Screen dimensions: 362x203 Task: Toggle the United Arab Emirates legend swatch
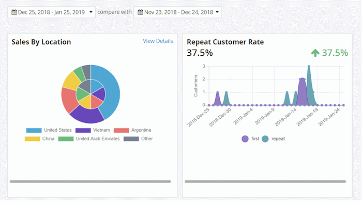tap(66, 139)
